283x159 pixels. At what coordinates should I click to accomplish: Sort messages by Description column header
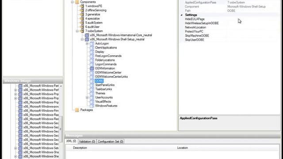pyautogui.click(x=80, y=148)
